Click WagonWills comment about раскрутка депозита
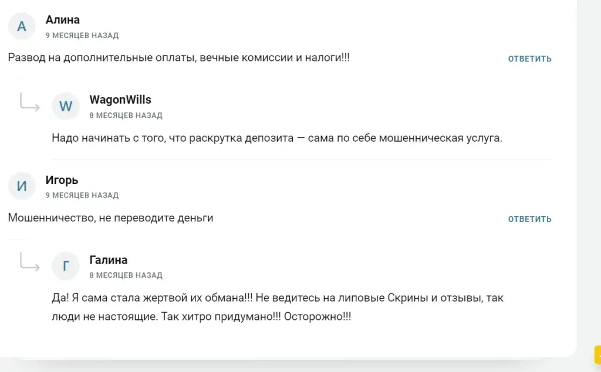The width and height of the screenshot is (601, 372). 277,138
